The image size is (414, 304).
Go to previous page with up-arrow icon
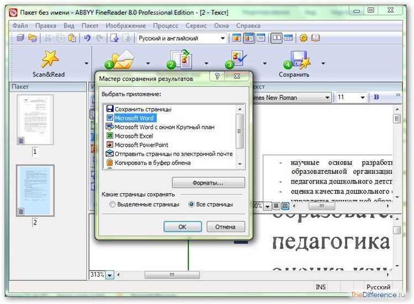click(x=114, y=38)
